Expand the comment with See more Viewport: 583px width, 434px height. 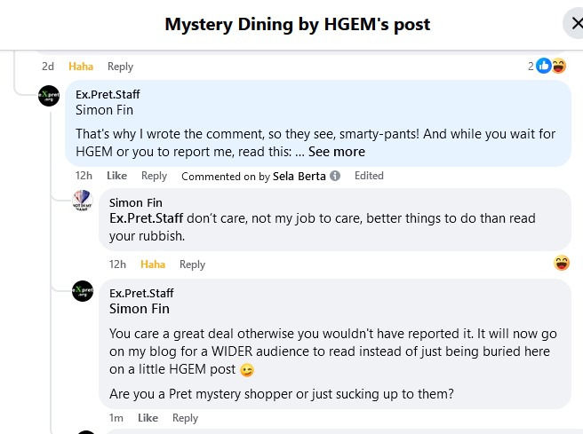pyautogui.click(x=336, y=152)
